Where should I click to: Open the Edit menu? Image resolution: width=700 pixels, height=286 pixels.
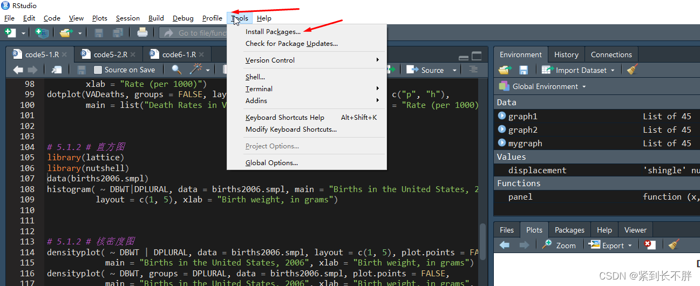(x=29, y=18)
